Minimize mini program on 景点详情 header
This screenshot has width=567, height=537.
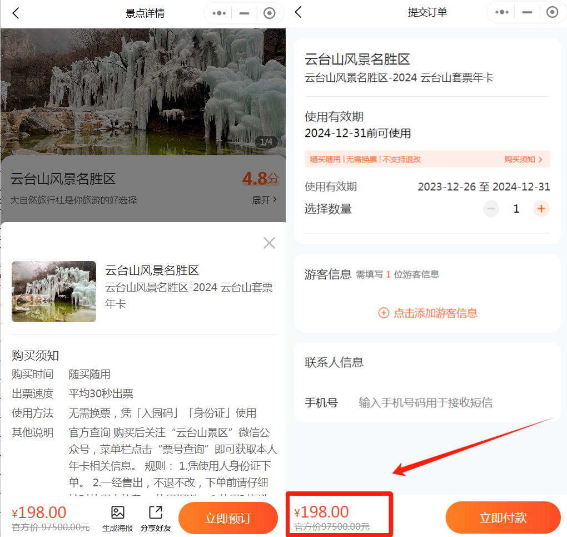point(244,13)
